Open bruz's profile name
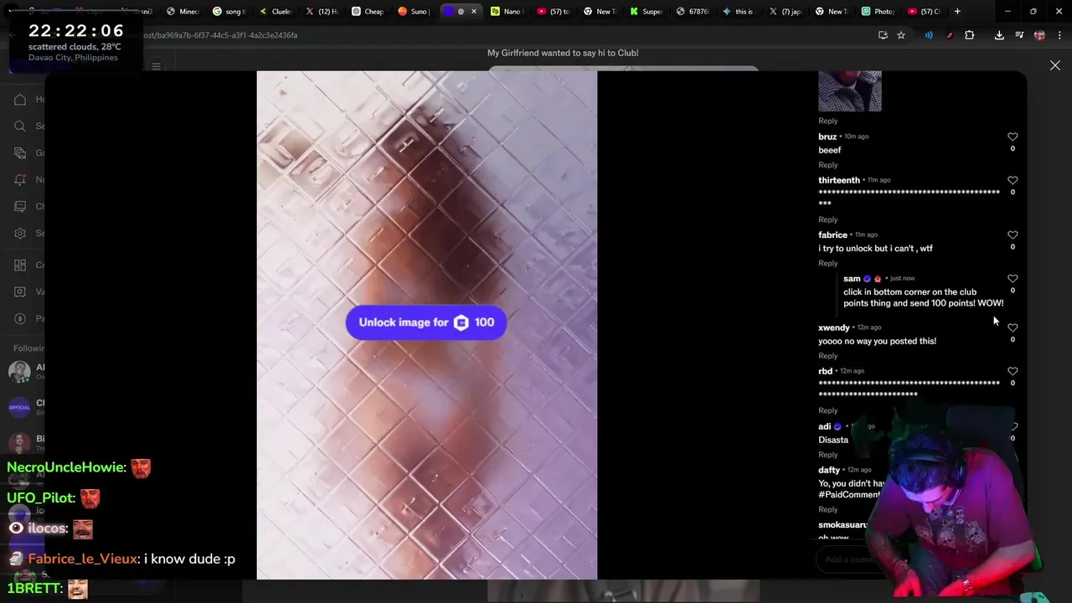Viewport: 1072px width, 603px height. click(827, 137)
